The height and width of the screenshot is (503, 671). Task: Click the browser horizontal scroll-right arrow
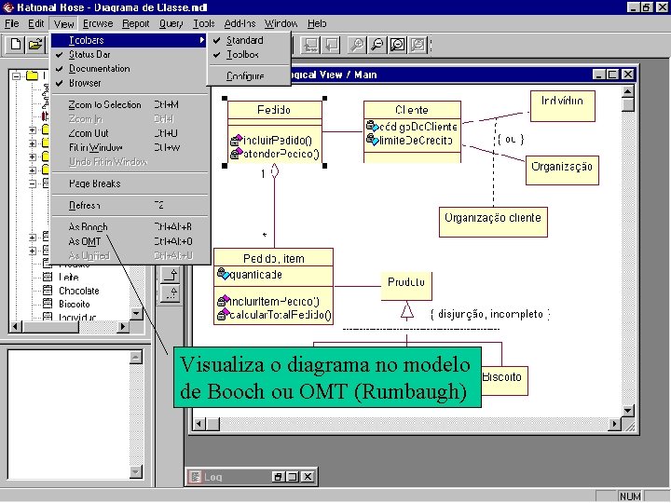pos(123,327)
